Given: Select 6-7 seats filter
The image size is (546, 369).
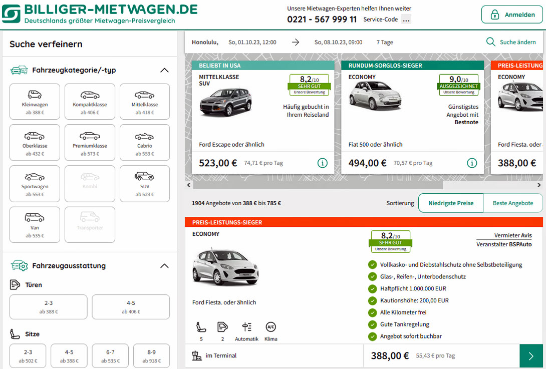Looking at the screenshot, I should point(110,356).
